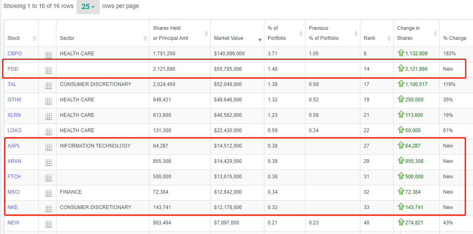Image resolution: width=473 pixels, height=234 pixels.
Task: Open the NKE stock link
Action: [x=12, y=207]
